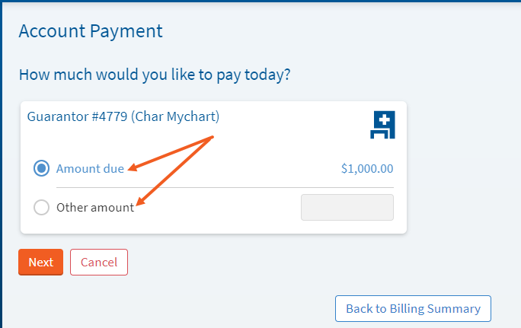Click the $1,000.00 amount due value

(x=367, y=169)
